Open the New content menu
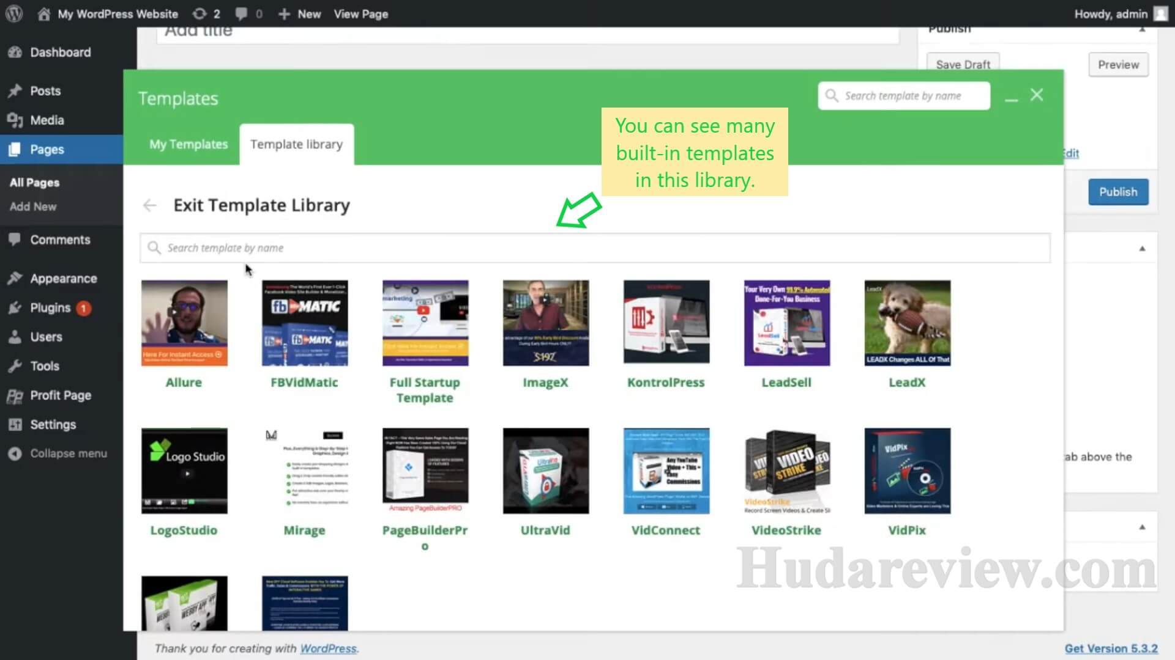 pos(299,13)
